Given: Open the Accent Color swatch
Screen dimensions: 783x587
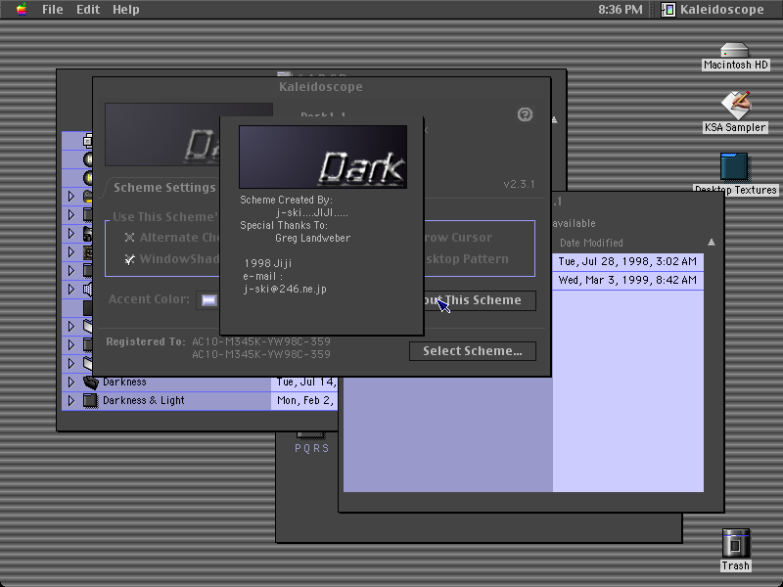Looking at the screenshot, I should coord(208,300).
